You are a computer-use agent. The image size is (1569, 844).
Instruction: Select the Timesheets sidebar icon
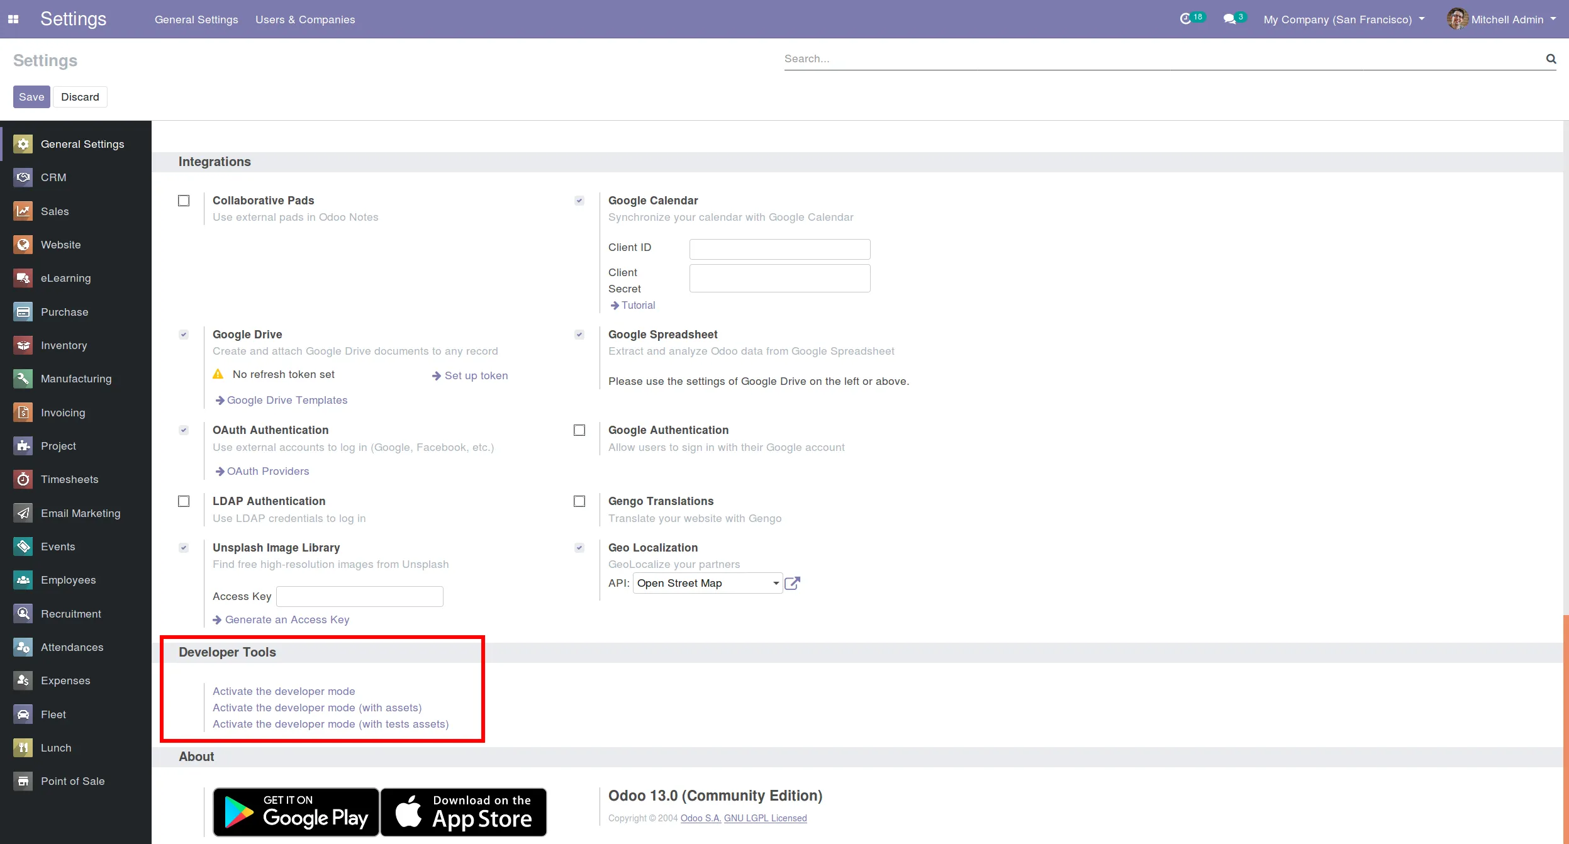tap(23, 479)
